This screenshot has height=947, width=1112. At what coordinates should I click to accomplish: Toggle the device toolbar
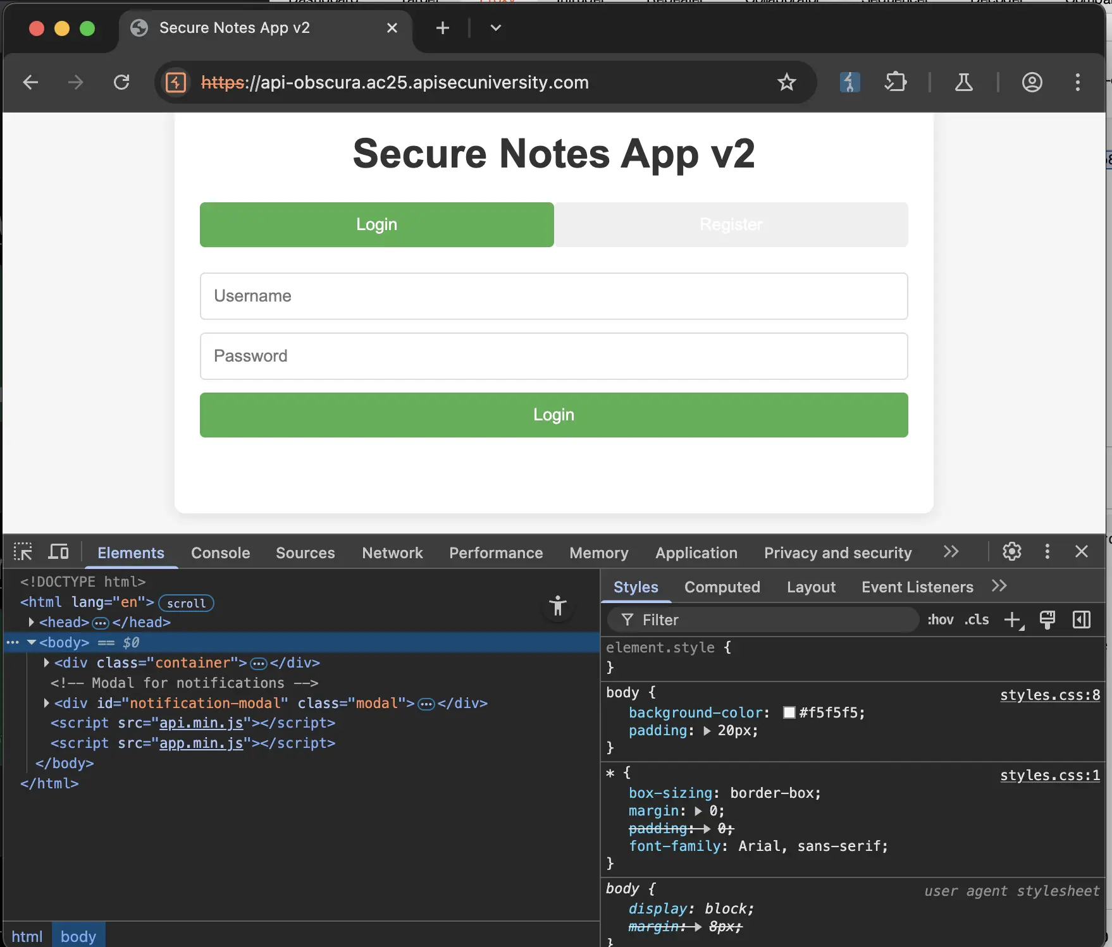(59, 552)
